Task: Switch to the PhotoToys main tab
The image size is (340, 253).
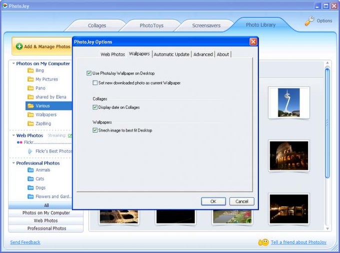Action: (151, 25)
